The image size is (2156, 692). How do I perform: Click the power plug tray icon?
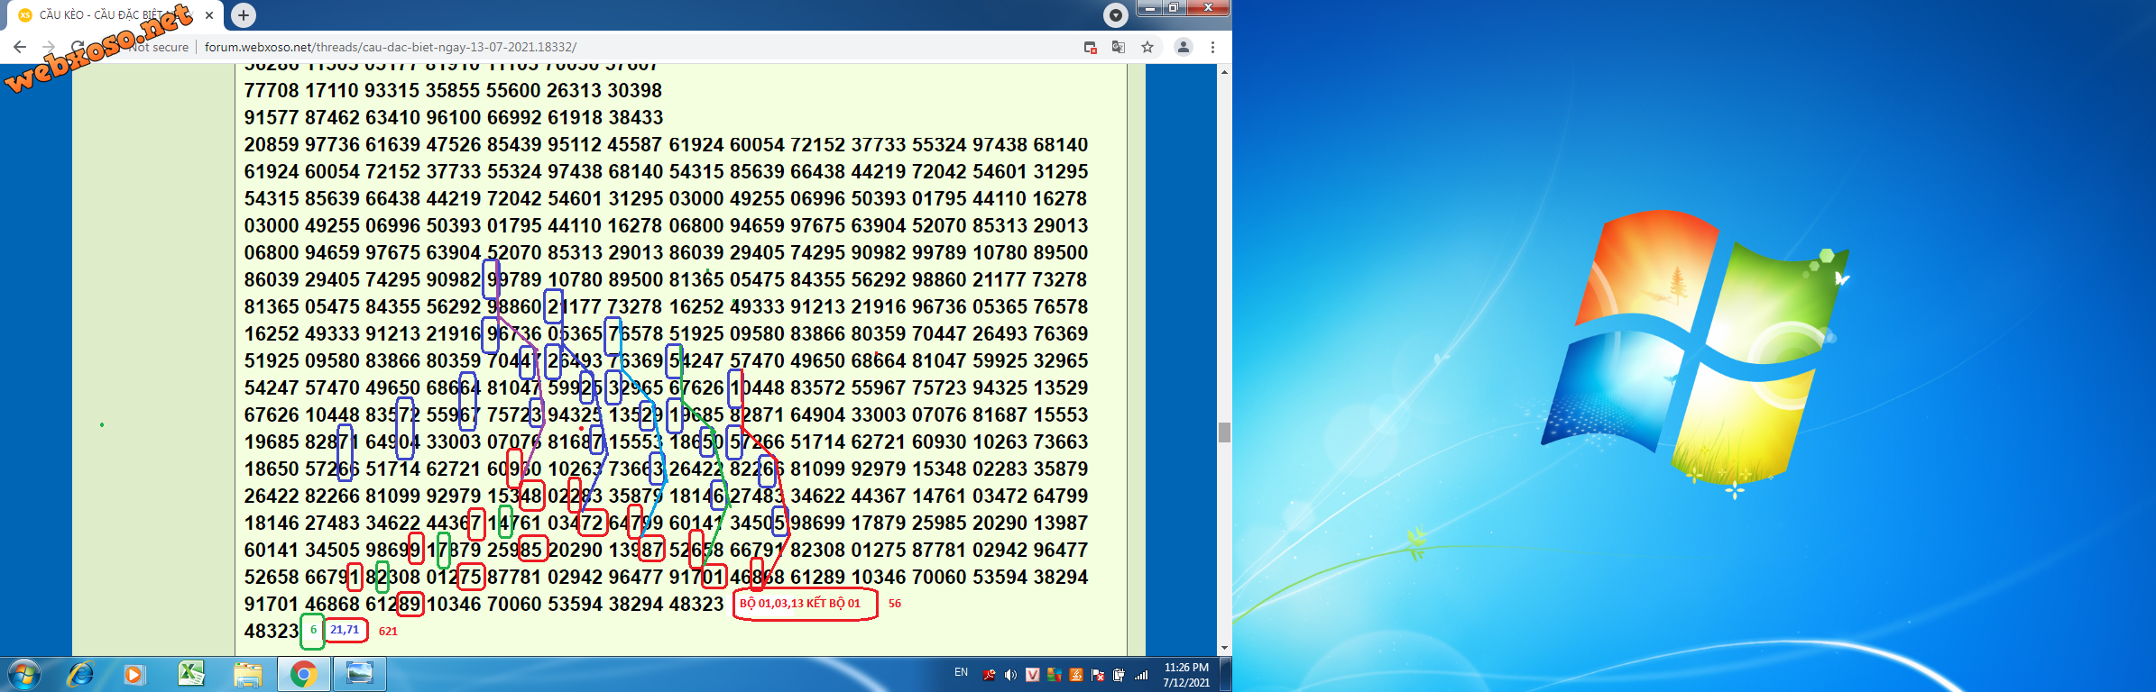pyautogui.click(x=1119, y=675)
